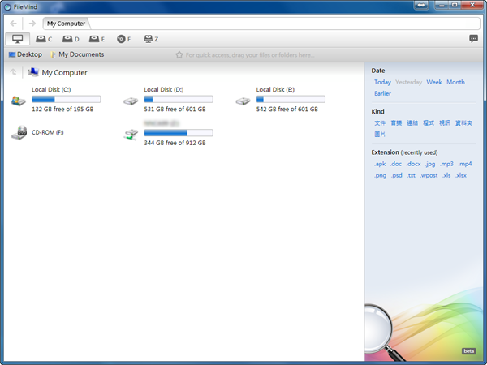Click the double-arrow window switch button

421,5
